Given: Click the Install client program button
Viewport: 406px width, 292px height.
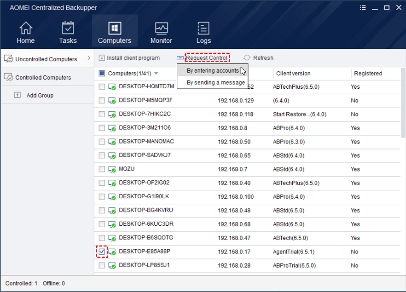Looking at the screenshot, I should tap(129, 57).
